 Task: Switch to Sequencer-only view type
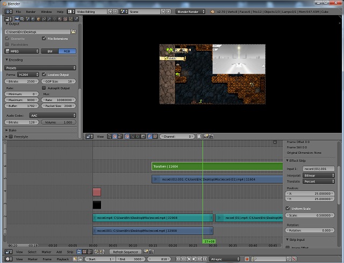pyautogui.click(x=109, y=136)
